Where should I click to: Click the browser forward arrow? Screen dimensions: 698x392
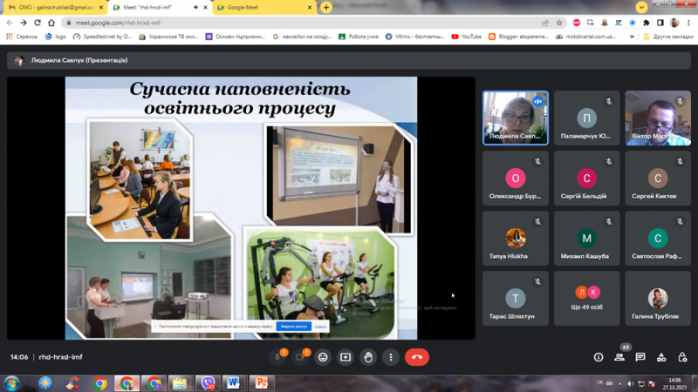(x=24, y=23)
